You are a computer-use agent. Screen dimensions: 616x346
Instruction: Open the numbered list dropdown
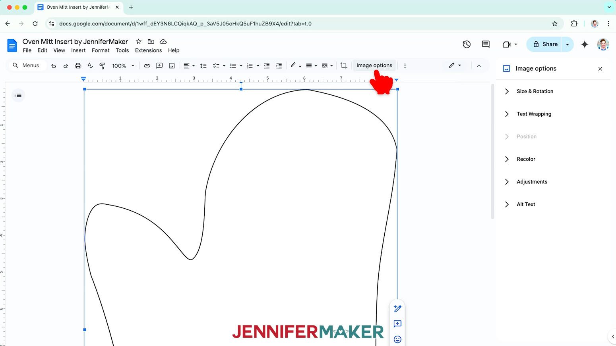click(x=253, y=66)
